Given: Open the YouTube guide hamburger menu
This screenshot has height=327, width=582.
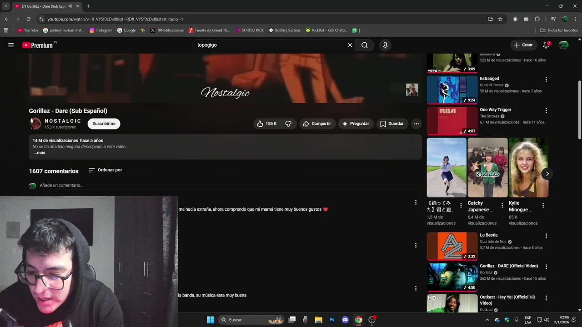Looking at the screenshot, I should [x=11, y=45].
